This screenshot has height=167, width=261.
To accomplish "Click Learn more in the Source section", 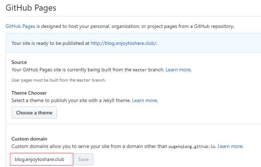I will (178, 70).
